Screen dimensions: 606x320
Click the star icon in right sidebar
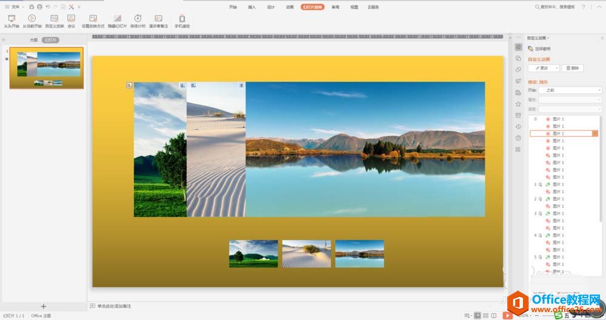[518, 104]
